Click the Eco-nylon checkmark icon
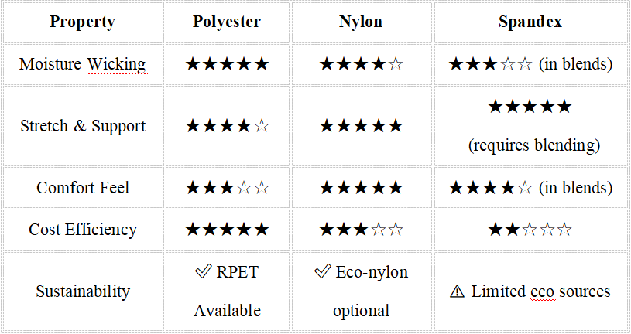The height and width of the screenshot is (334, 631). coord(323,271)
